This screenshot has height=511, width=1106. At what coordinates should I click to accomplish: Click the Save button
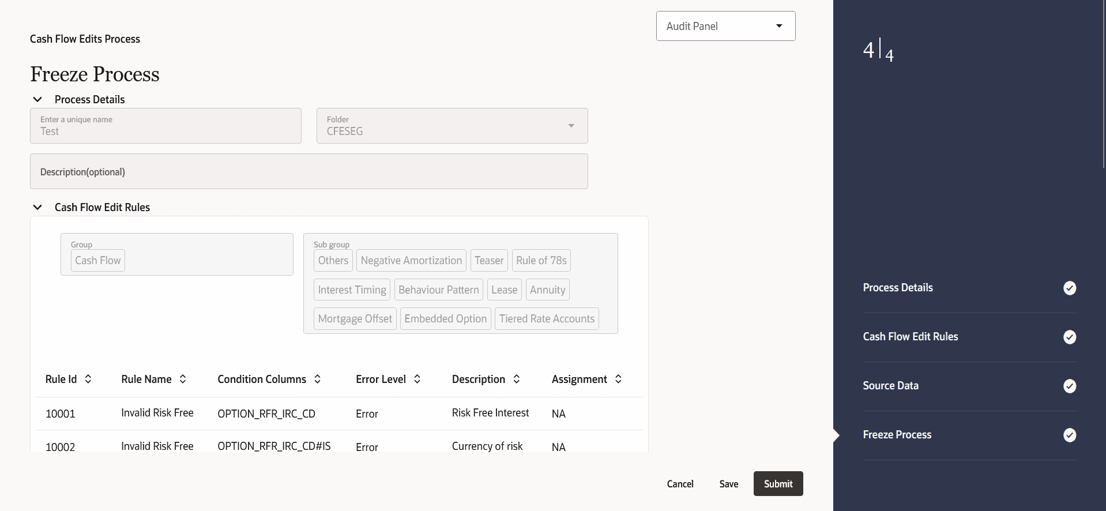[729, 484]
